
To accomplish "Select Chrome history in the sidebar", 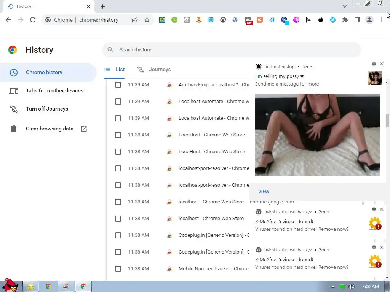I will click(x=48, y=73).
